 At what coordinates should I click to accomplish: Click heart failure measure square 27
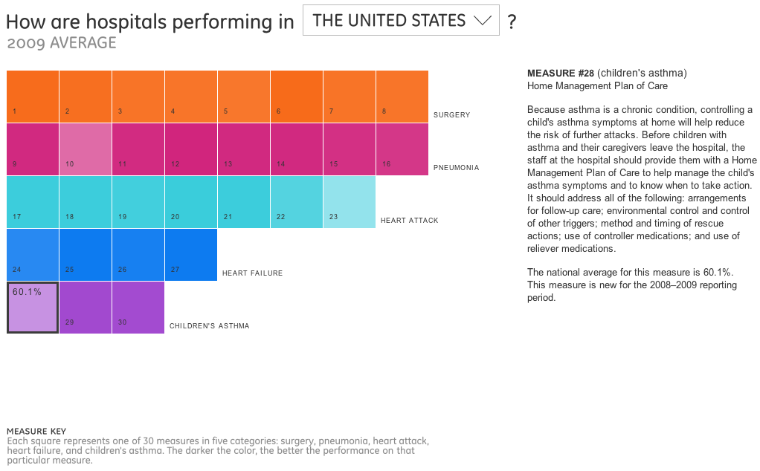click(191, 255)
